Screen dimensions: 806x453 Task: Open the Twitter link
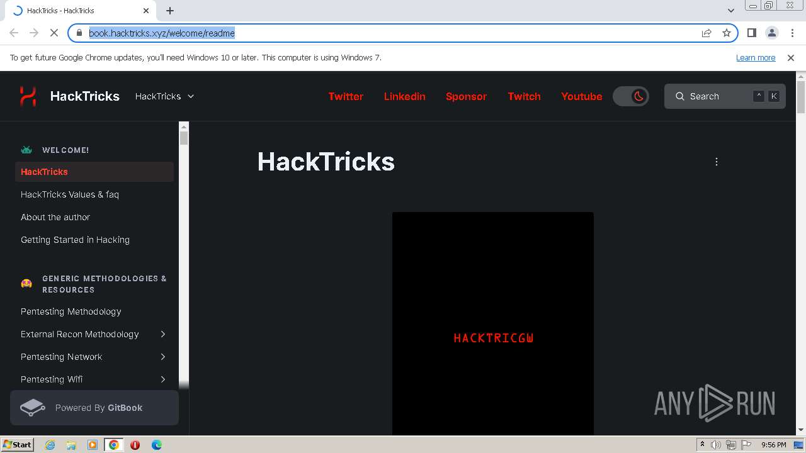pyautogui.click(x=346, y=96)
